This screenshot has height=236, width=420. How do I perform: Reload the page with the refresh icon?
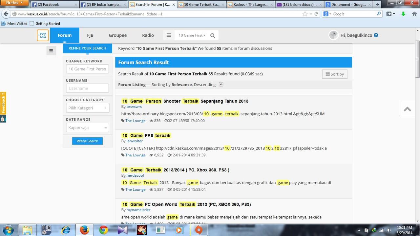point(316,14)
